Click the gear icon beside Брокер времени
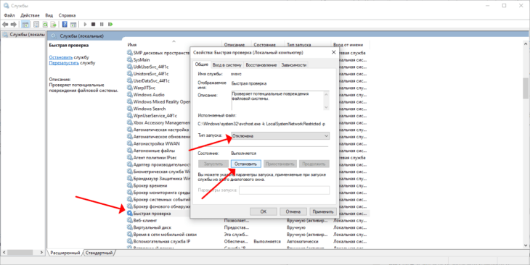The image size is (530, 265). (x=129, y=185)
